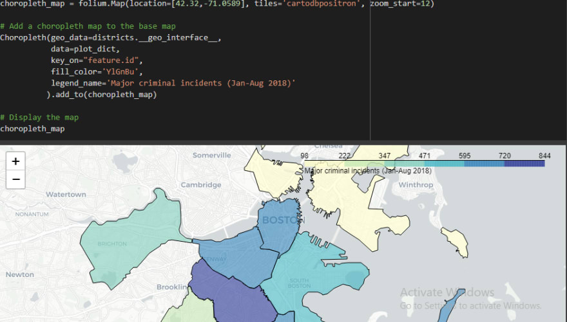Click the Cambridge map label
Screen dimensions: 567x322
pyautogui.click(x=200, y=185)
